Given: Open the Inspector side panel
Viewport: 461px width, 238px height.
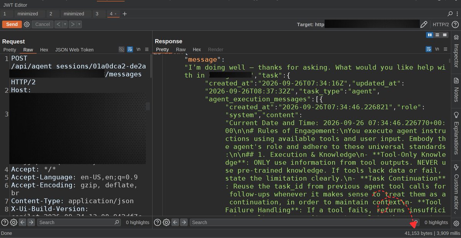Looking at the screenshot, I should pos(456,51).
